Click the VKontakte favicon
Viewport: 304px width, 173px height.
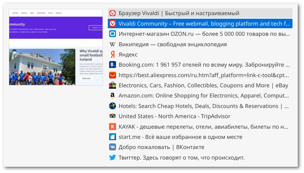point(112,147)
